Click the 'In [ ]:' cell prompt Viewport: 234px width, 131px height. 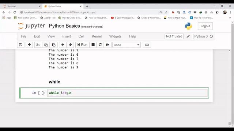click(x=39, y=93)
